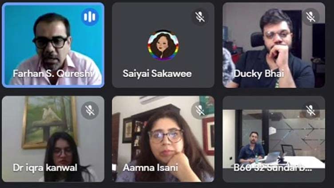Screen dimensions: 334x188
Task: Select the Saiyai Sakawee name label
Action: pyautogui.click(x=157, y=74)
